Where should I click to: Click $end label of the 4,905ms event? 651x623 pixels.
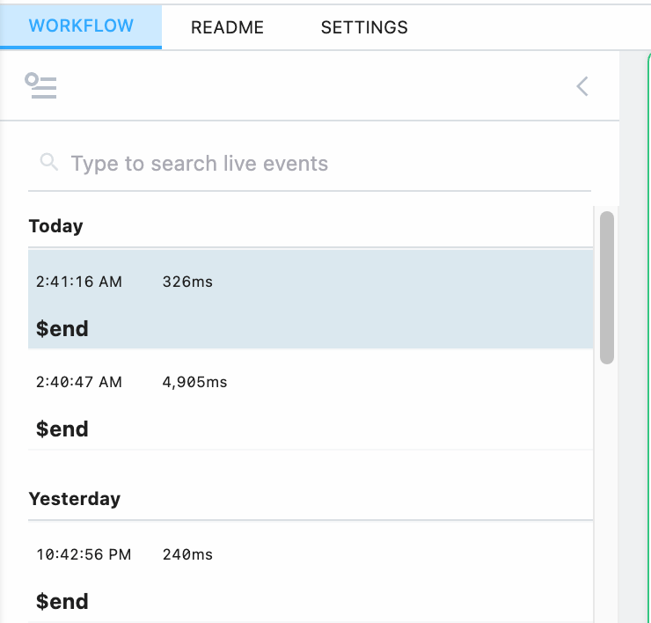pos(62,429)
